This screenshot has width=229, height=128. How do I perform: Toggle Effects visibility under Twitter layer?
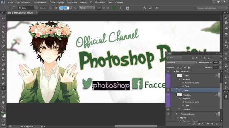click(180, 79)
